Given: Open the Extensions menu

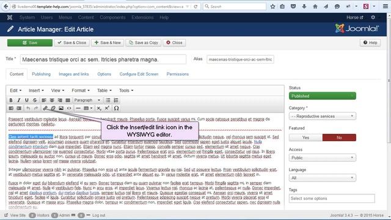Looking at the screenshot, I should tap(142, 18).
